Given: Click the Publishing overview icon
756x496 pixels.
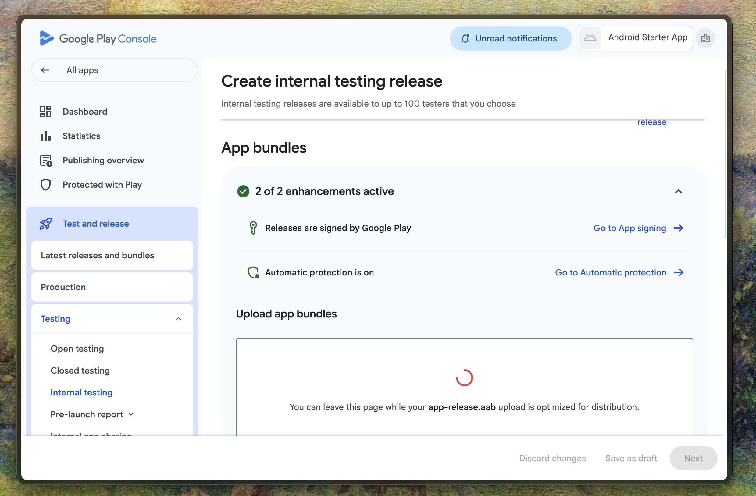Looking at the screenshot, I should 46,160.
